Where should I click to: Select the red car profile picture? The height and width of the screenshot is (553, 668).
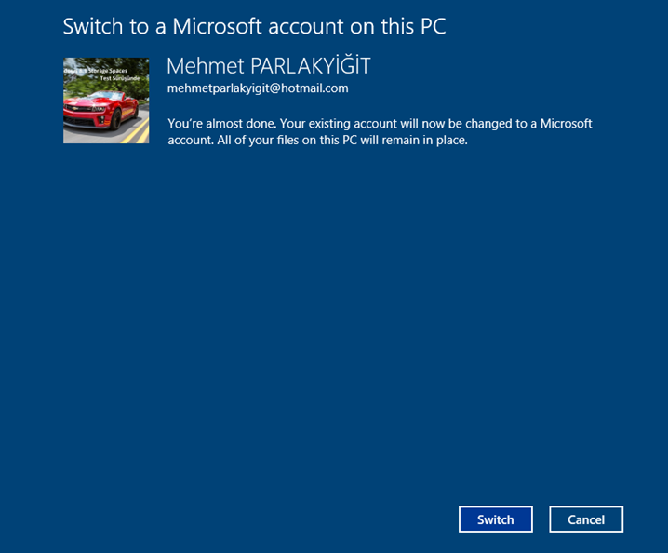106,101
